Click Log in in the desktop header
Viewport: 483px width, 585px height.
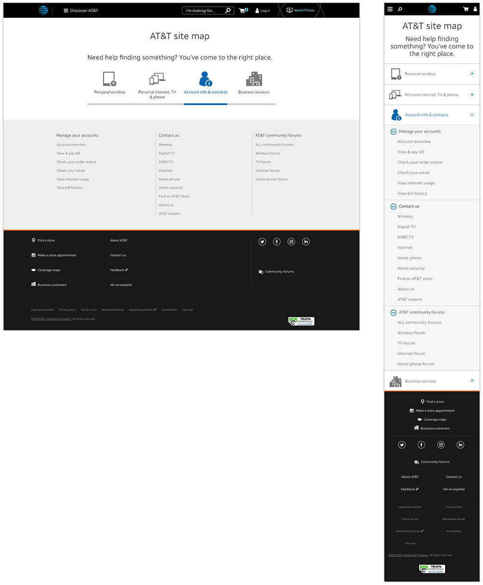(x=262, y=11)
